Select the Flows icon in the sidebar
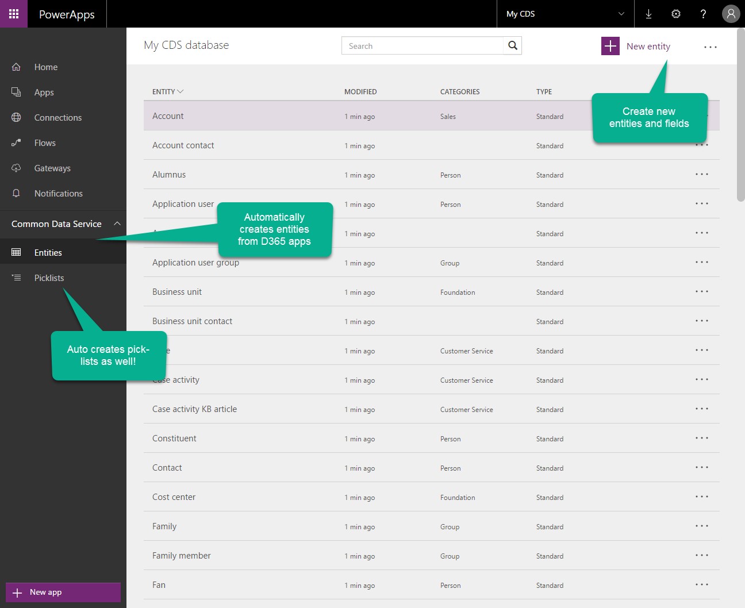The height and width of the screenshot is (608, 745). pos(17,143)
